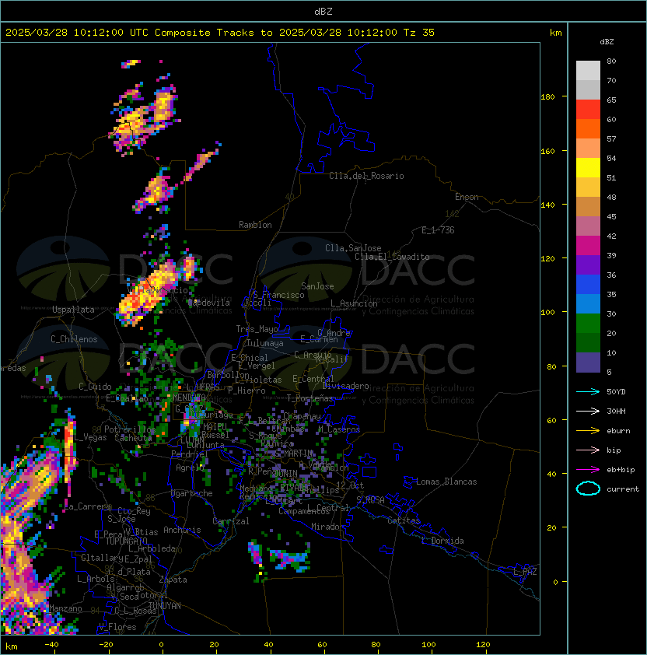Click the 'Clla.SanJose' label

pos(353,248)
